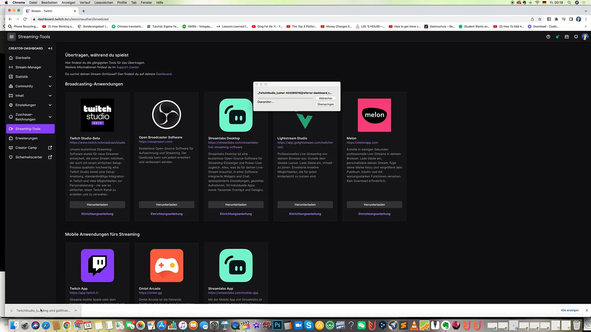Launch VLC from the Dock
Image resolution: width=591 pixels, height=332 pixels.
tap(414, 325)
